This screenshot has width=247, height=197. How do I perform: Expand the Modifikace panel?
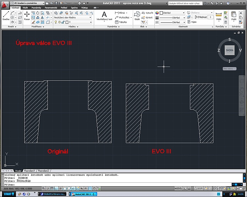[x=38, y=27]
